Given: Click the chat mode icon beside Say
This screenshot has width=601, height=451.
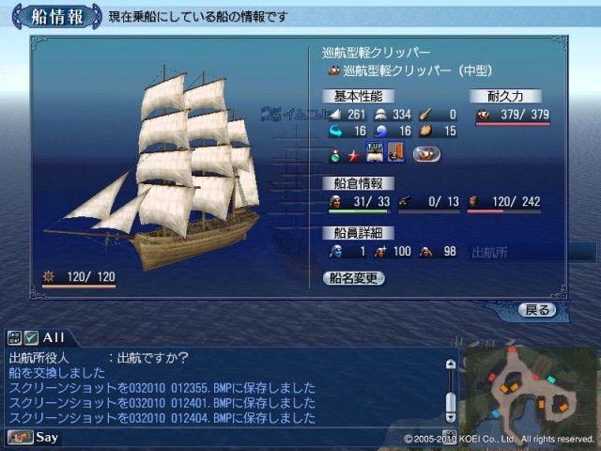Looking at the screenshot, I should pyautogui.click(x=20, y=437).
